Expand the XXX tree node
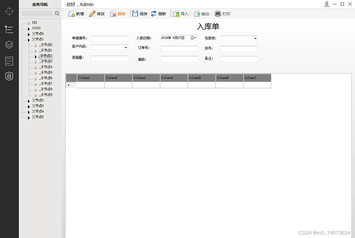The width and height of the screenshot is (355, 238). coord(29,23)
